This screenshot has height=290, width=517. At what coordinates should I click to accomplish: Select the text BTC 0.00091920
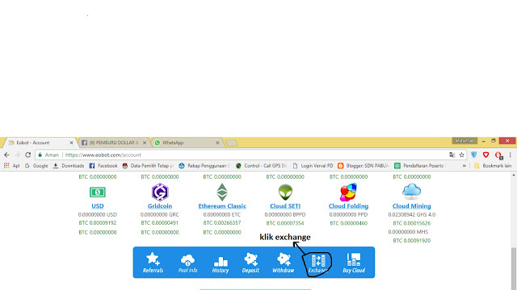tap(411, 240)
